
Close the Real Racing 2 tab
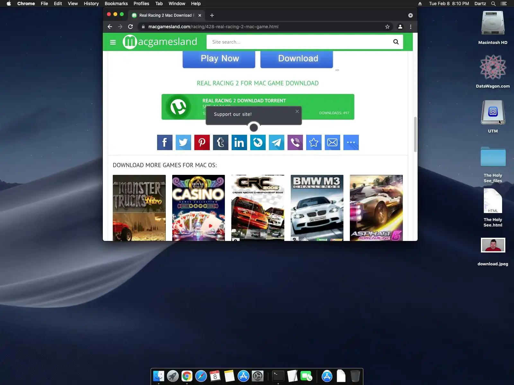200,15
